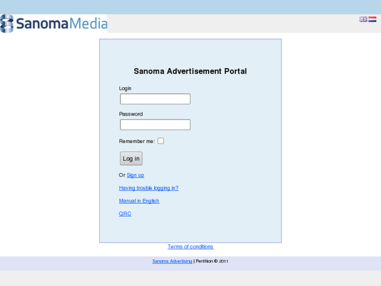Focus the Login input field
Screen dimensions: 381x286
[x=155, y=99]
